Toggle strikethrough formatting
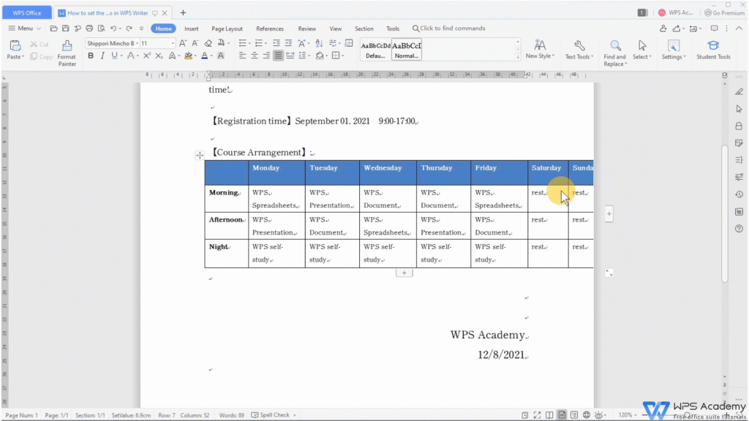 point(130,56)
